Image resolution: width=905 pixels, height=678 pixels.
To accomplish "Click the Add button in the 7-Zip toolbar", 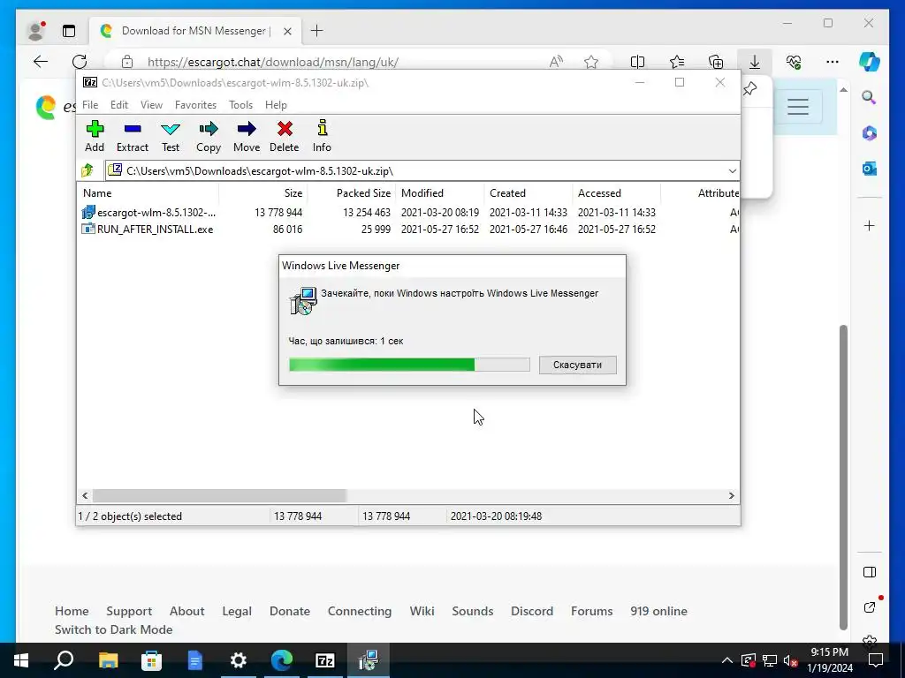I will click(x=95, y=136).
